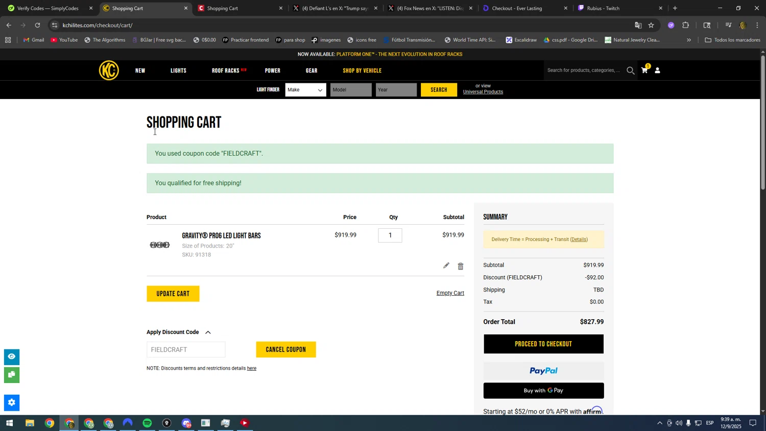This screenshot has width=766, height=431.
Task: Open the YouTube bookmark
Action: pos(64,40)
